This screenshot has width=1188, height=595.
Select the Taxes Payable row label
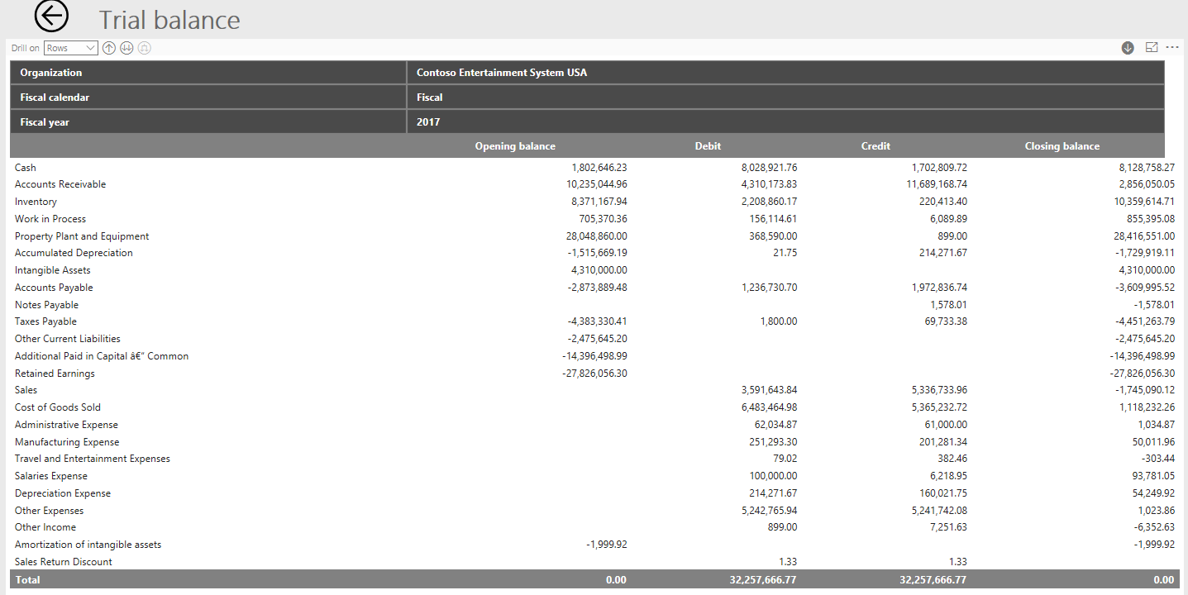45,321
